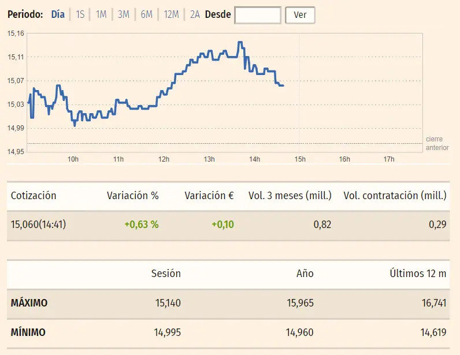Select the Día period tab
Screen dimensions: 460x355
pyautogui.click(x=58, y=14)
